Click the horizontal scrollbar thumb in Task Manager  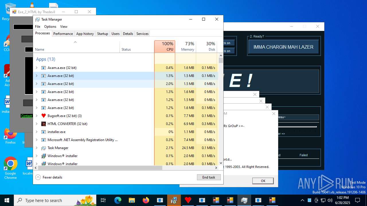coord(100,168)
